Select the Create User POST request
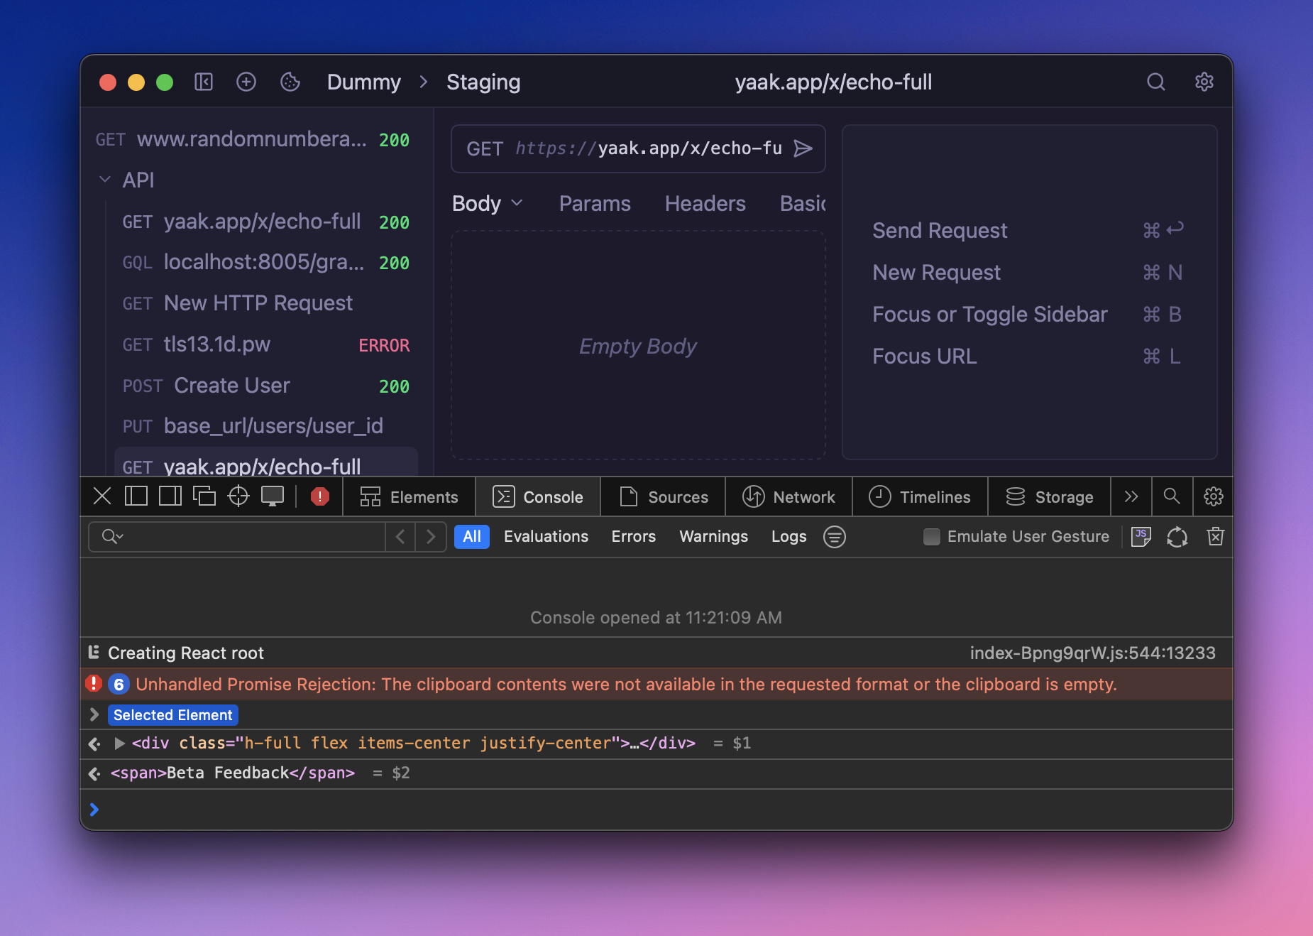The height and width of the screenshot is (936, 1313). click(232, 386)
